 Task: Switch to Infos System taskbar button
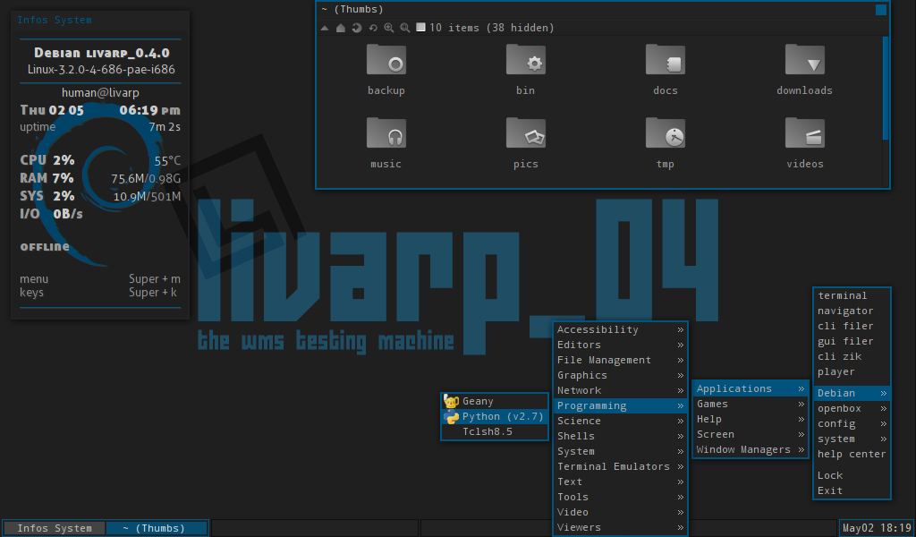(55, 528)
